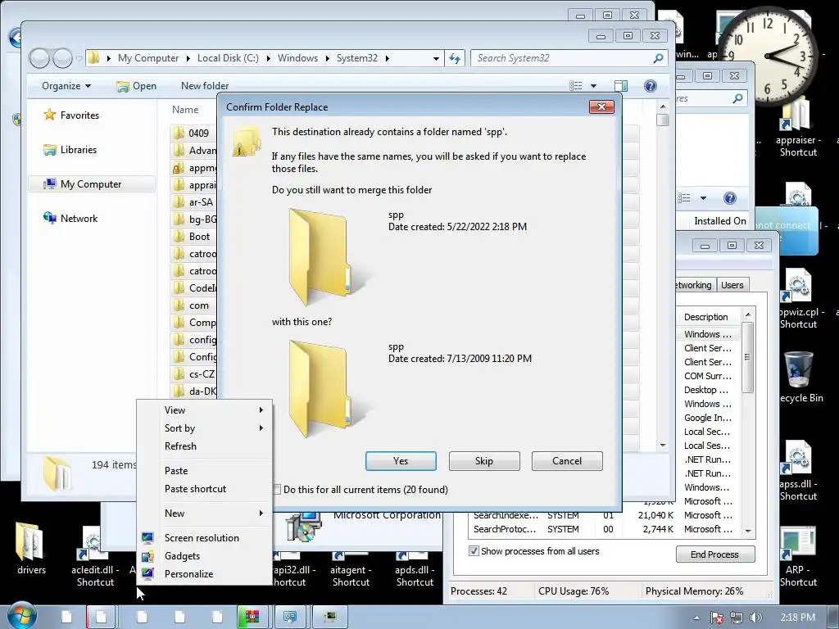Select the acledit.dll - Shortcut icon
Viewport: 839px width, 629px height.
[95, 557]
